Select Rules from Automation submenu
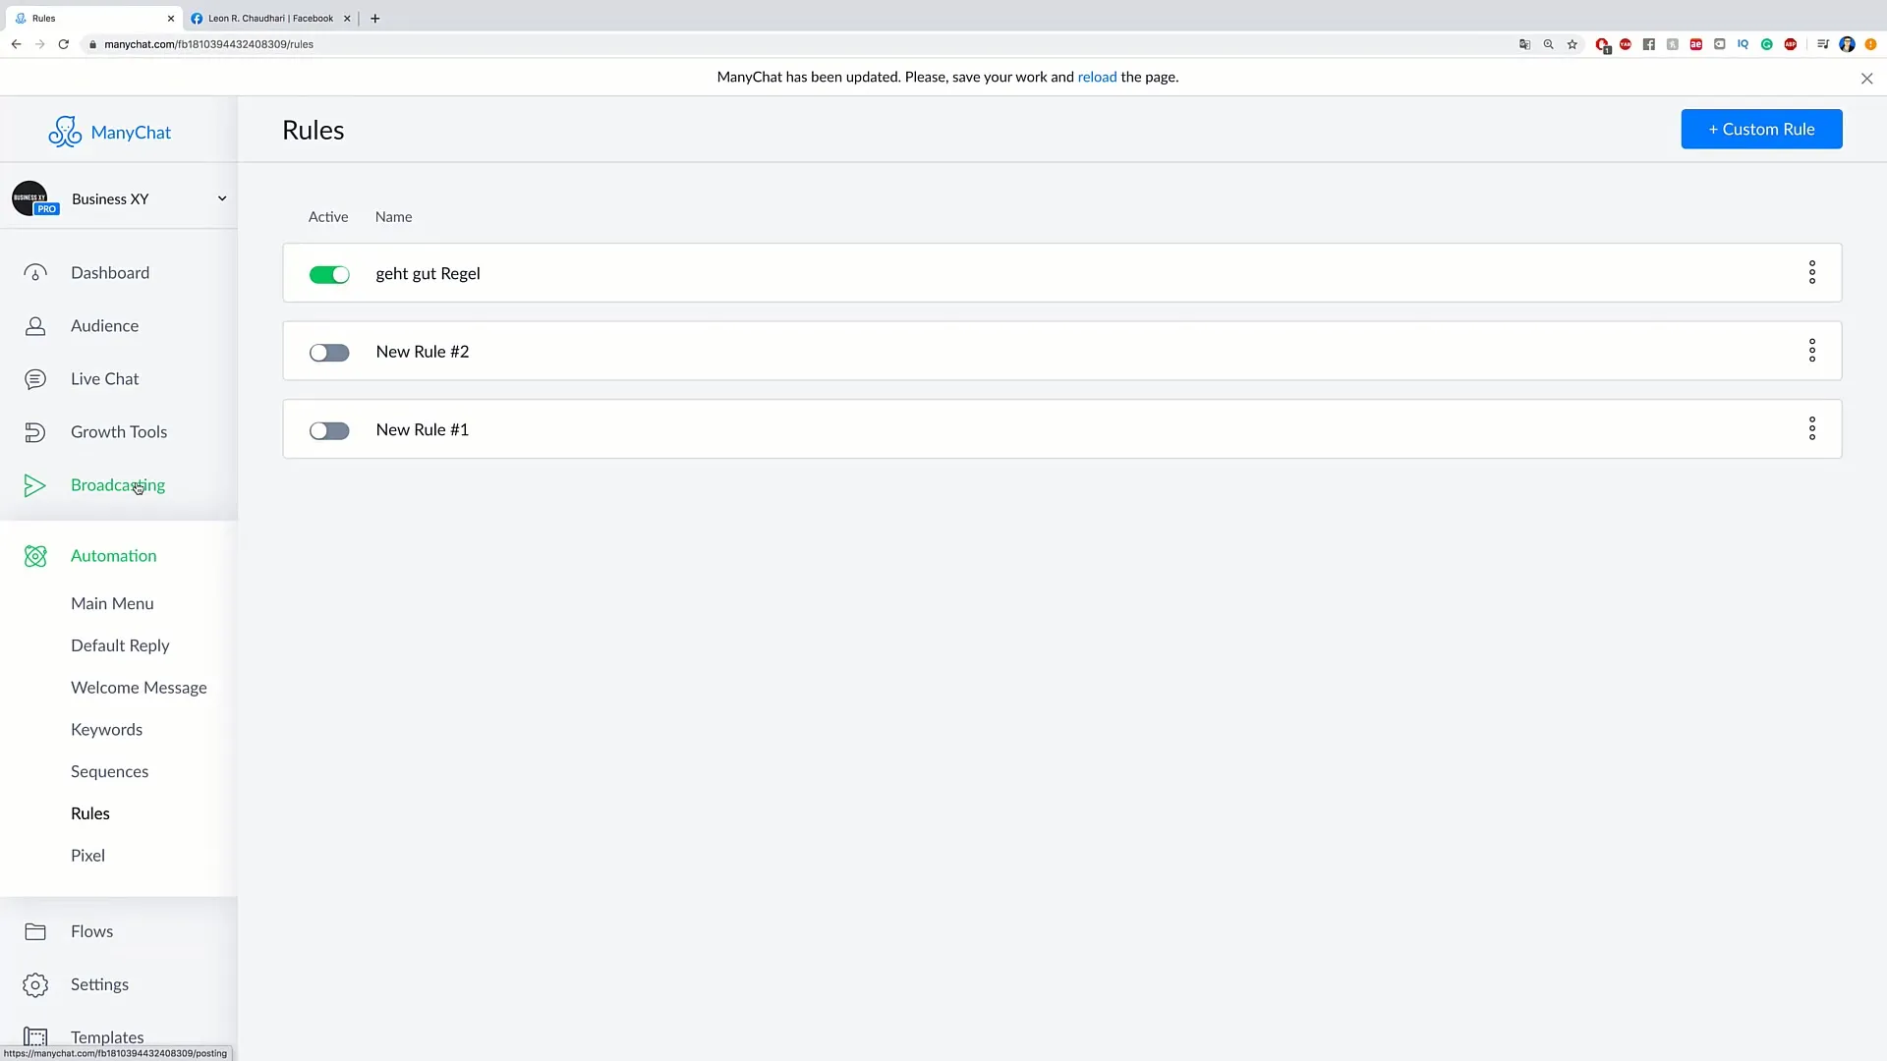 point(89,812)
